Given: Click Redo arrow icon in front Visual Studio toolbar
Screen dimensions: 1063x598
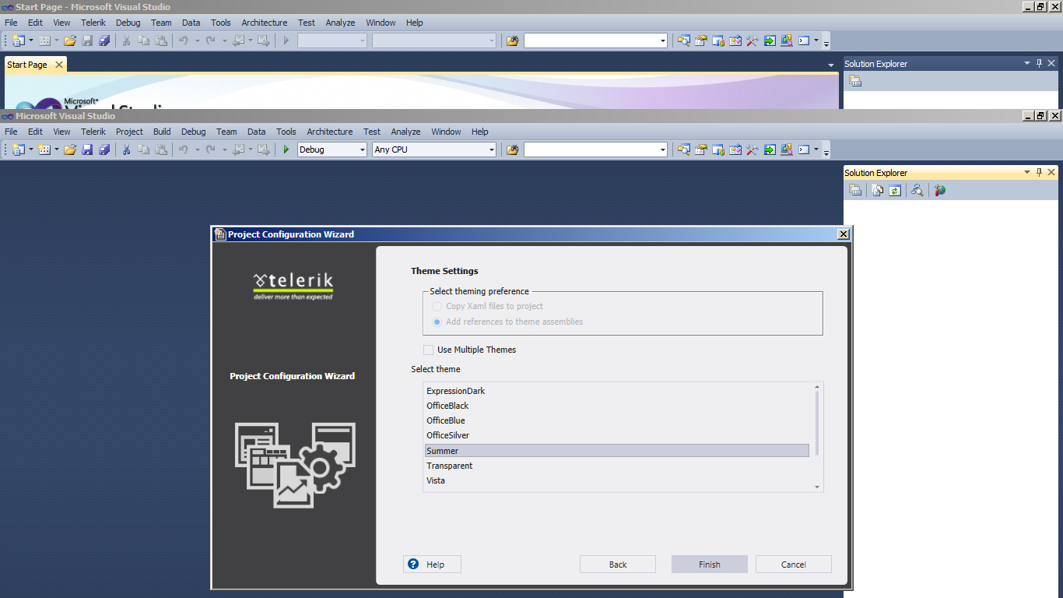Looking at the screenshot, I should pyautogui.click(x=210, y=149).
